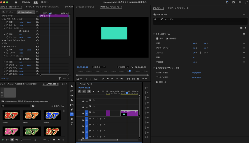249x143 pixels.
Task: Toggle V3 track output eye
Action: tap(94, 100)
